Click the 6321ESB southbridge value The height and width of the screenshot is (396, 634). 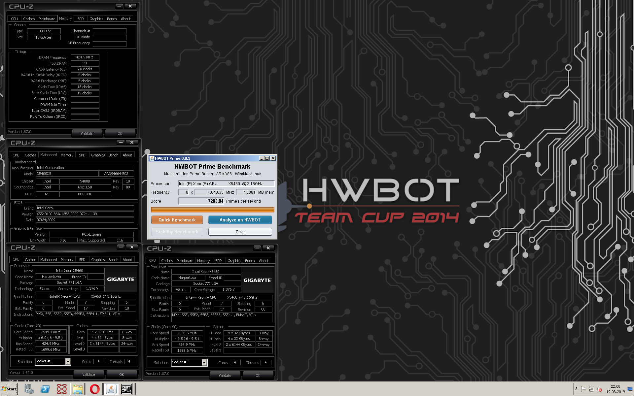[x=85, y=187]
